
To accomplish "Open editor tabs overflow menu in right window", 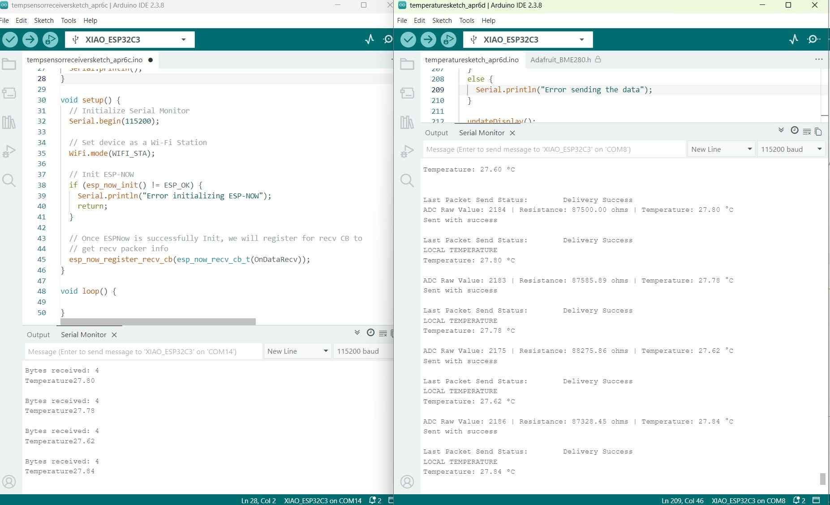I will (819, 59).
